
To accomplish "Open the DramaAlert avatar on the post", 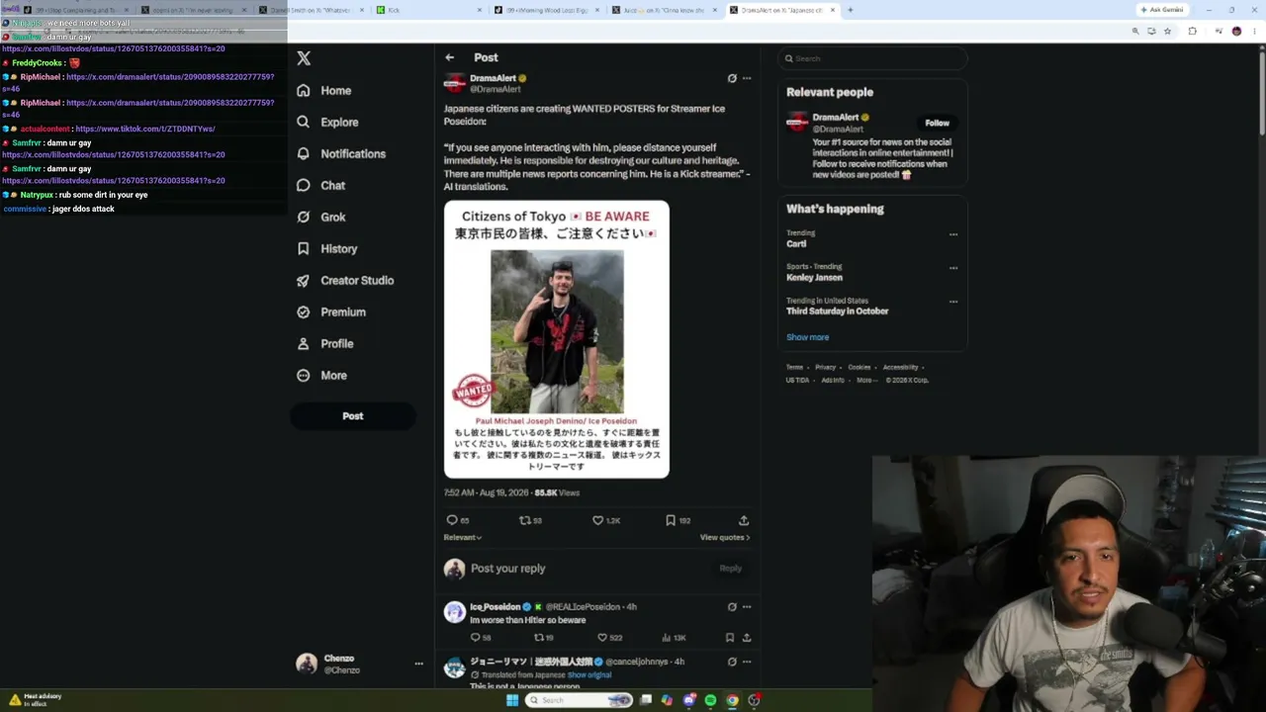I will click(x=454, y=83).
